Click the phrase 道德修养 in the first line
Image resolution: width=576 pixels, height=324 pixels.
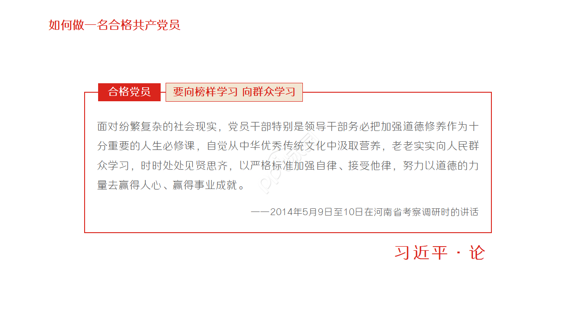[425, 126]
